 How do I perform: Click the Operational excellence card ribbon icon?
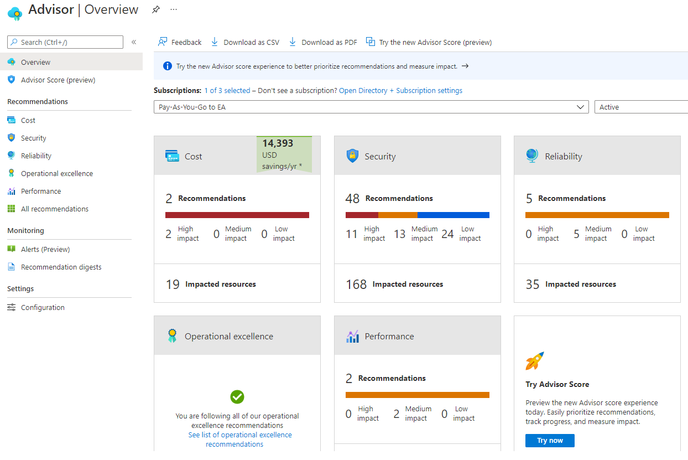click(x=172, y=335)
